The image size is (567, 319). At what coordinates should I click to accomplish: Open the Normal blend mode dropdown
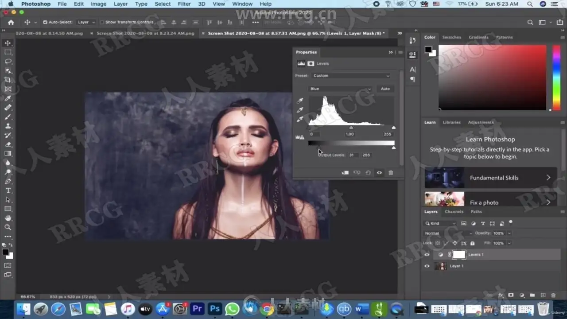click(448, 233)
